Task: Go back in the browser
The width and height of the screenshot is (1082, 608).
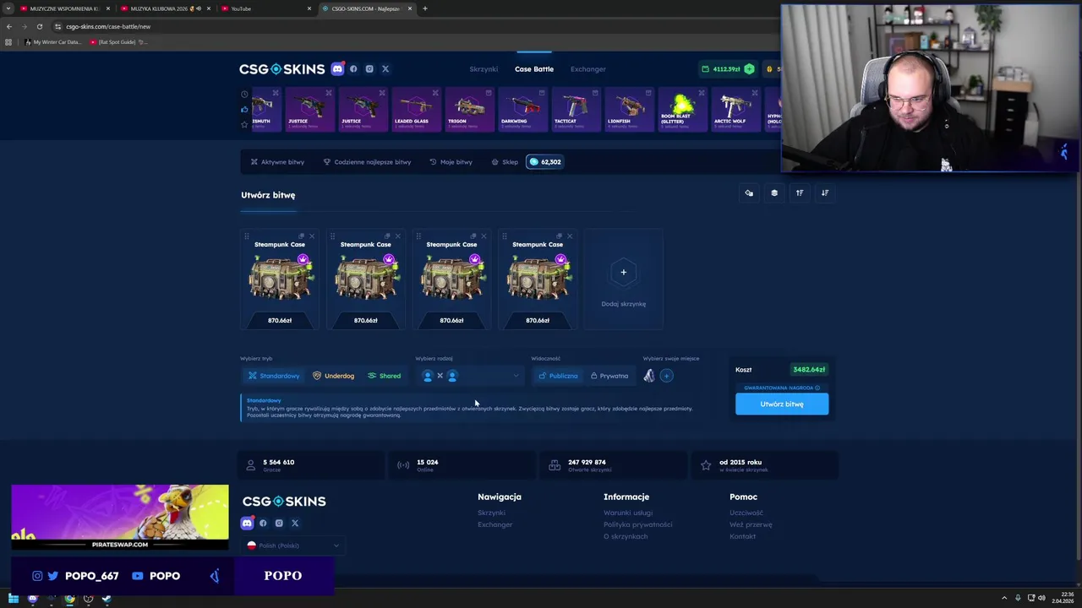Action: click(9, 26)
